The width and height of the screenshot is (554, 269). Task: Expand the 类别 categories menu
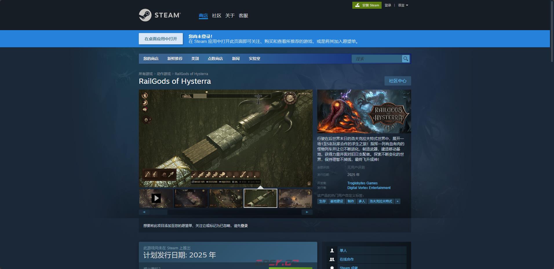(x=195, y=59)
